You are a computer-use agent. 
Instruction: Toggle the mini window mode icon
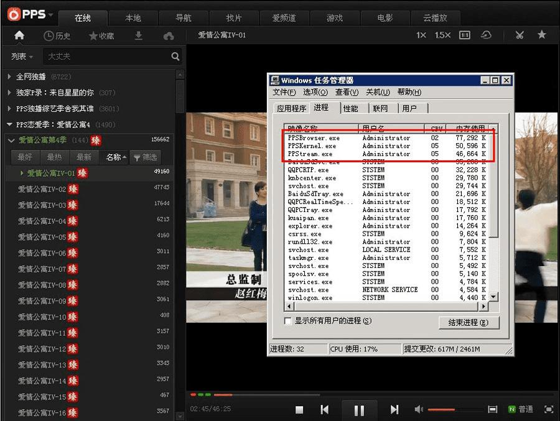[493, 409]
